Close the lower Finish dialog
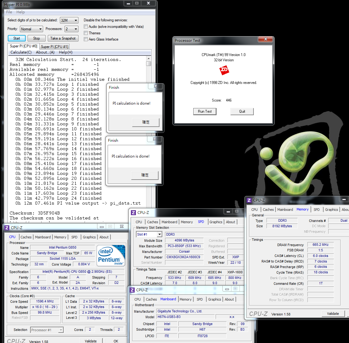 pyautogui.click(x=154, y=139)
